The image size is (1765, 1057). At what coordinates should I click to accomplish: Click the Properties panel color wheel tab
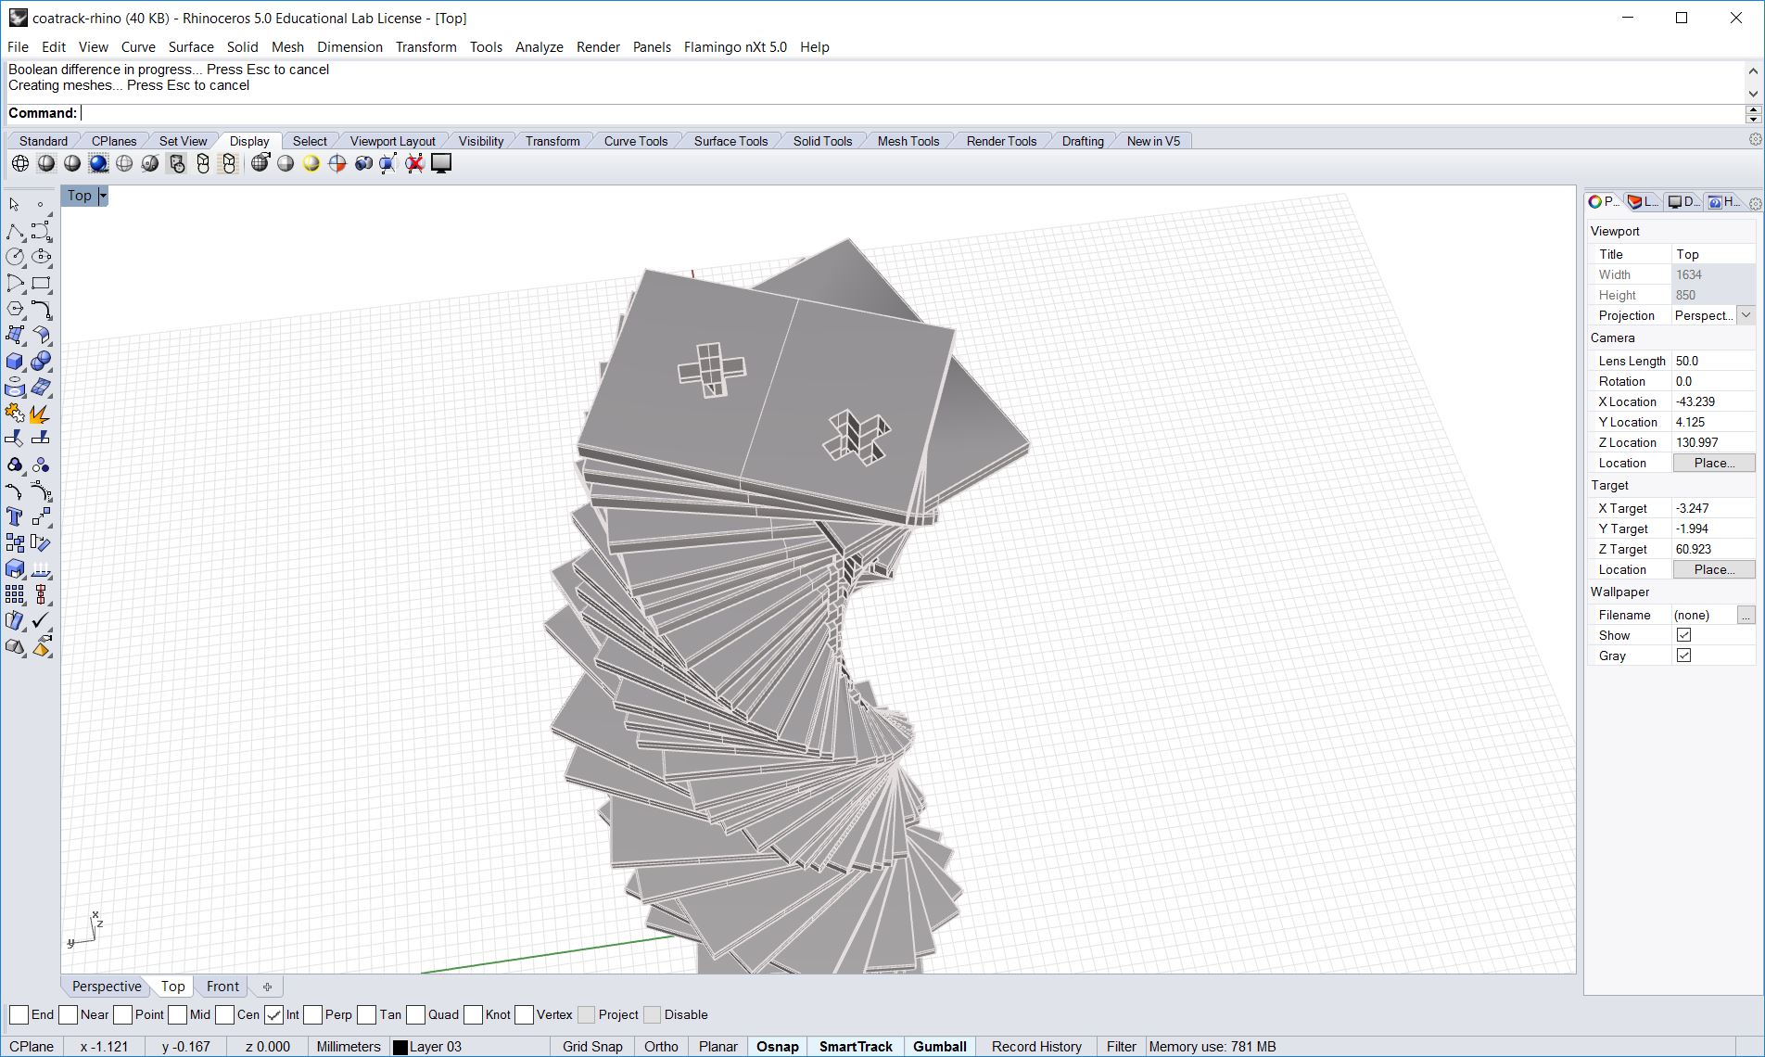click(1603, 202)
